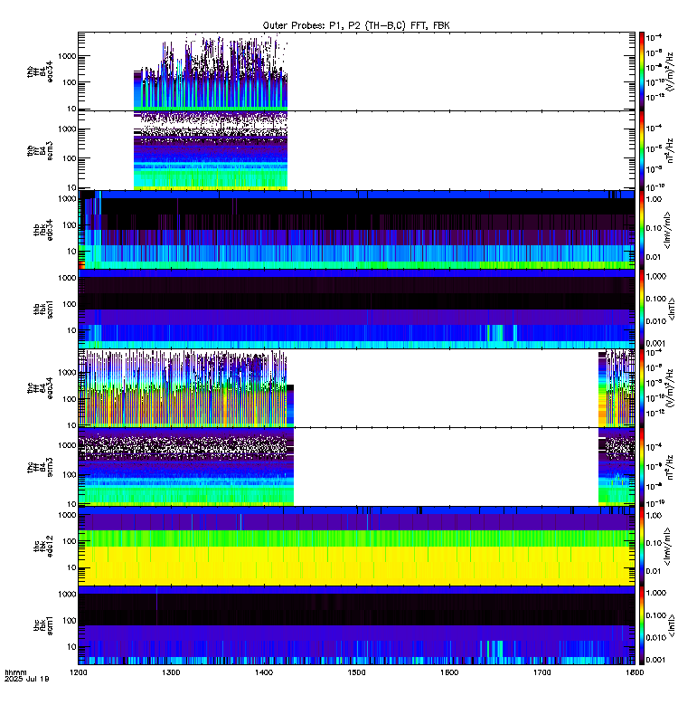Click the "1200" time axis label
Image resolution: width=678 pixels, height=724 pixels.
[78, 672]
